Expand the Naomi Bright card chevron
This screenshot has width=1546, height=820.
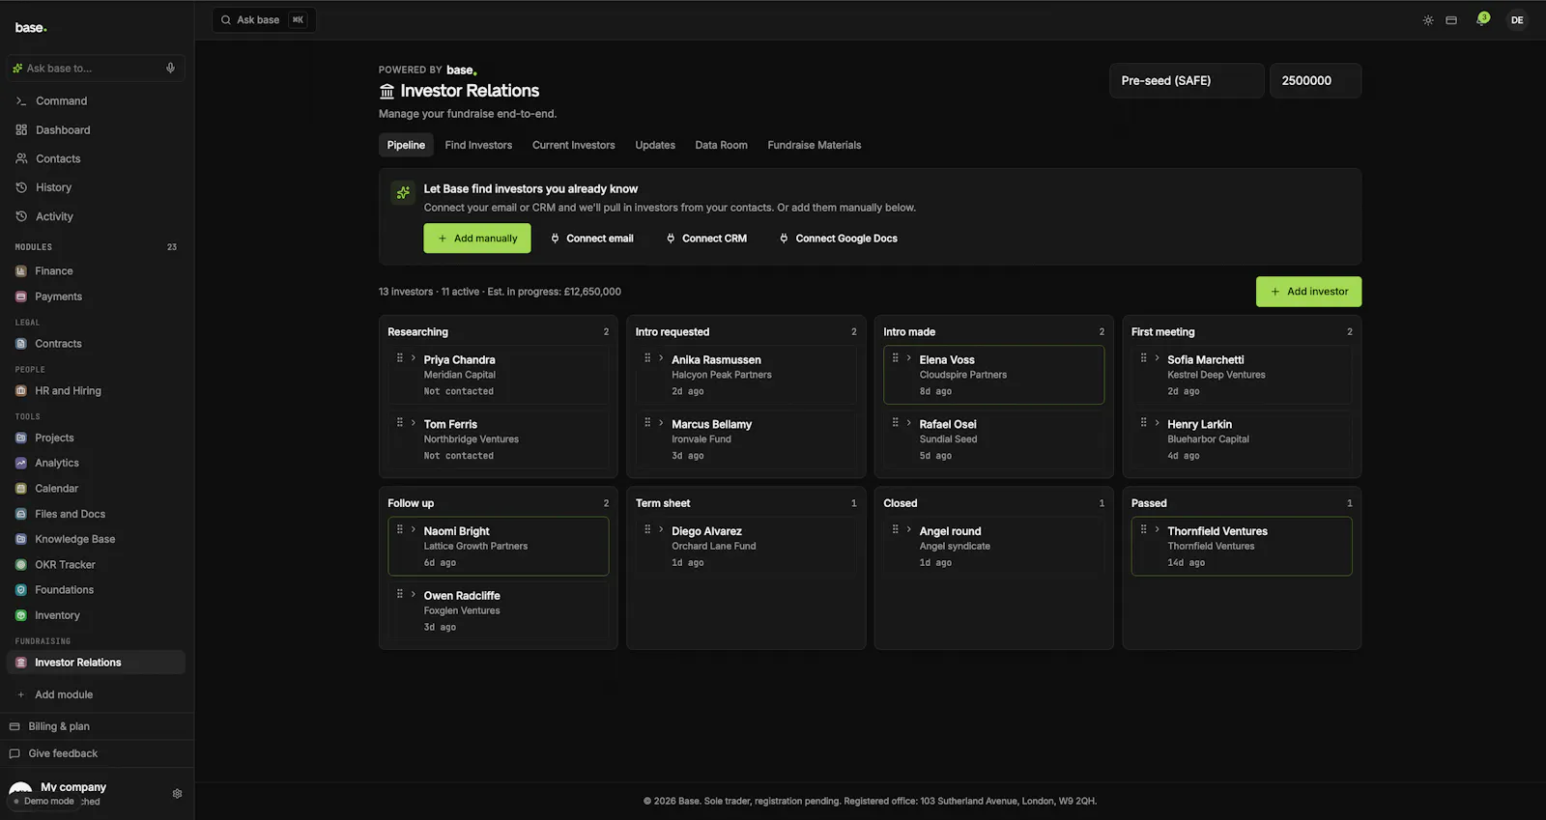point(414,530)
